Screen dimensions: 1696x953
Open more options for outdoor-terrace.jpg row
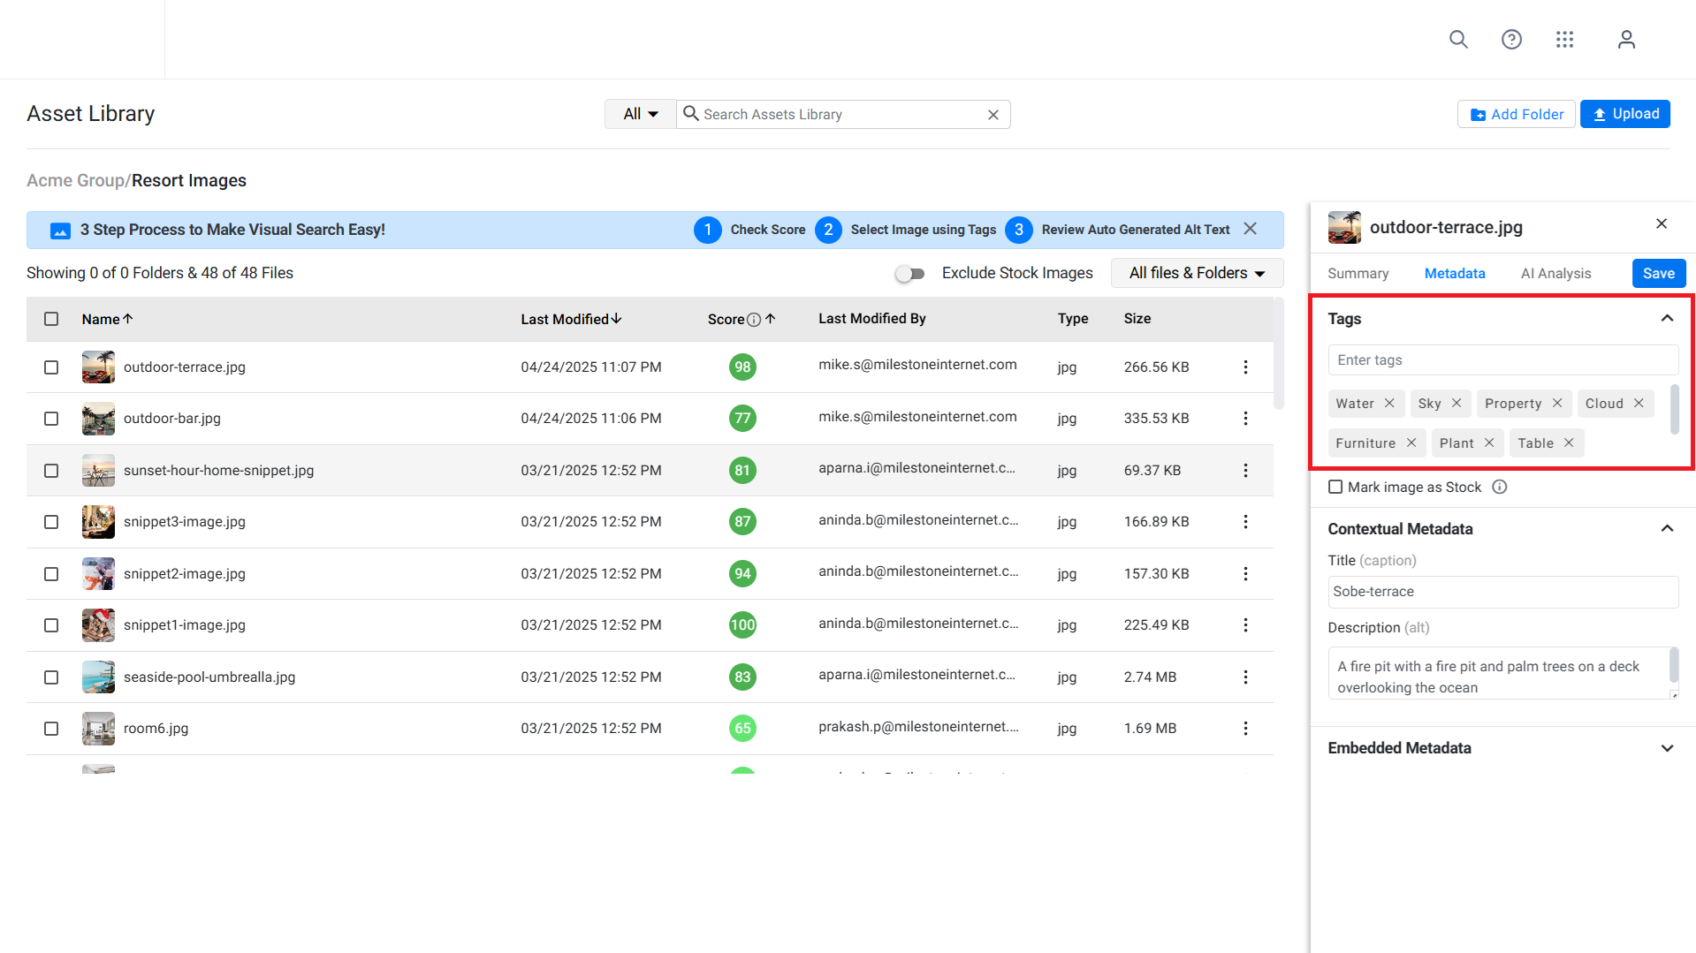[x=1245, y=367]
